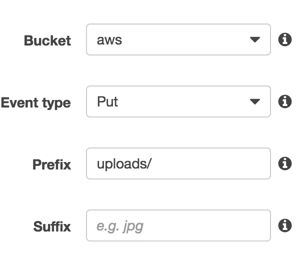This screenshot has height=255, width=300.
Task: Open the Bucket dropdown showing aws
Action: (178, 39)
